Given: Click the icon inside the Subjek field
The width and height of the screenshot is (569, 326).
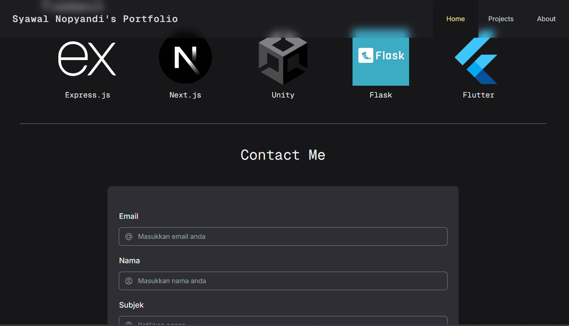Looking at the screenshot, I should (x=129, y=324).
